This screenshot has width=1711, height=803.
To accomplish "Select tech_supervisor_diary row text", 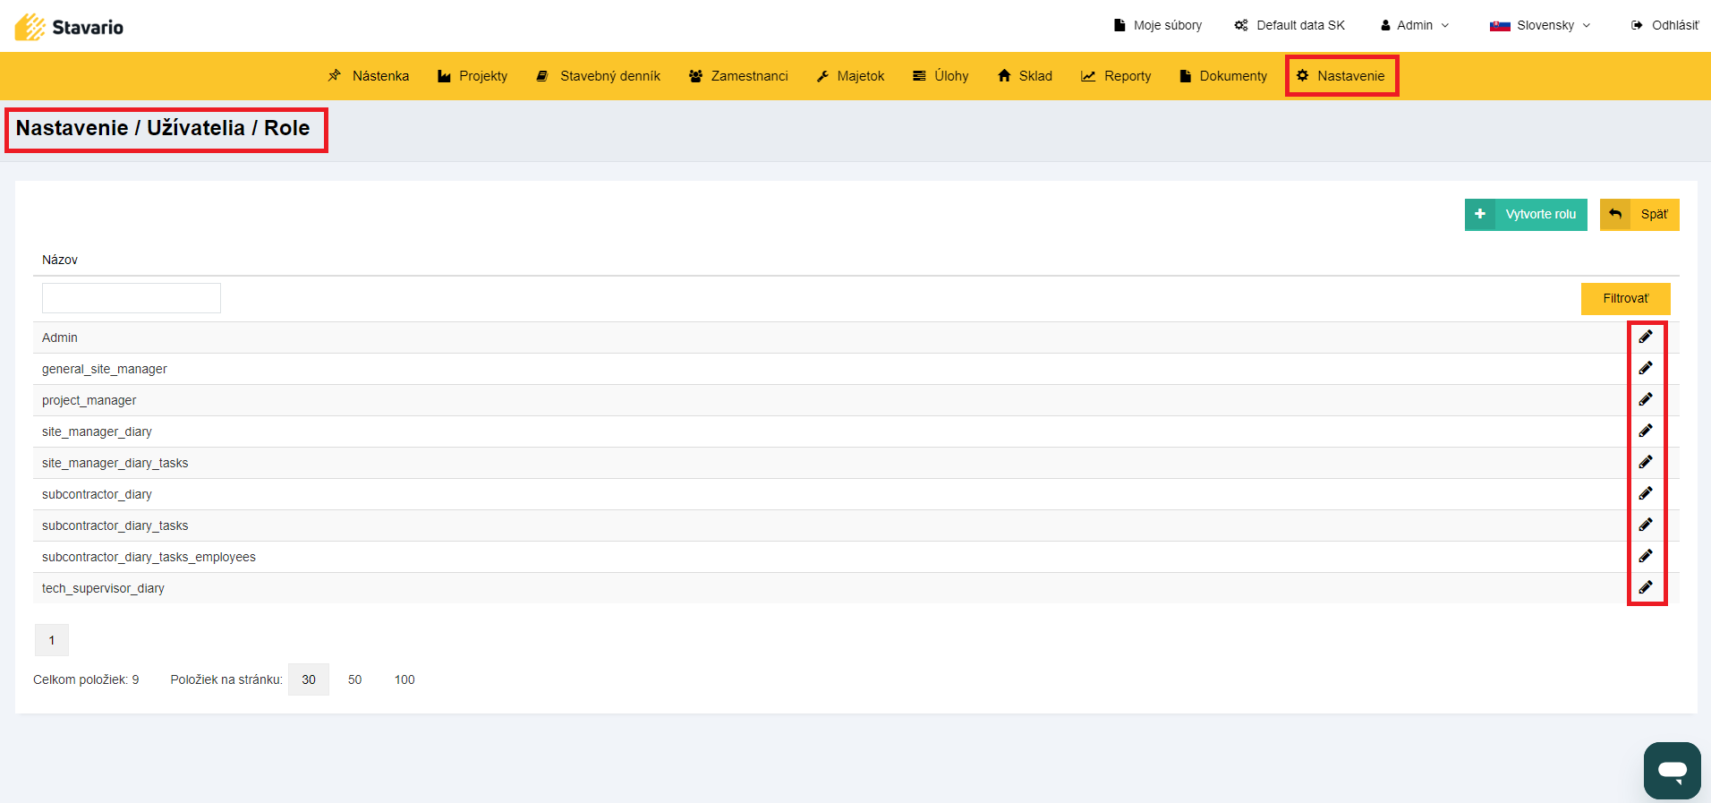I will (x=103, y=588).
